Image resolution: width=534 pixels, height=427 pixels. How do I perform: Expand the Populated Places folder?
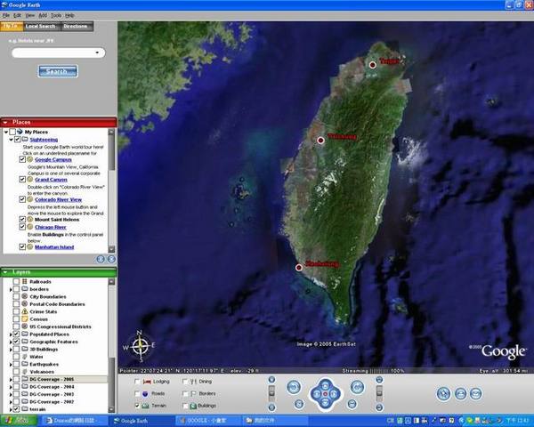click(x=11, y=334)
